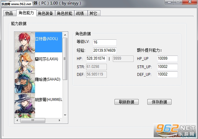Viewport: 198px width, 139px height.
Task: Select the HUMMEL character portrait
Action: [25, 103]
